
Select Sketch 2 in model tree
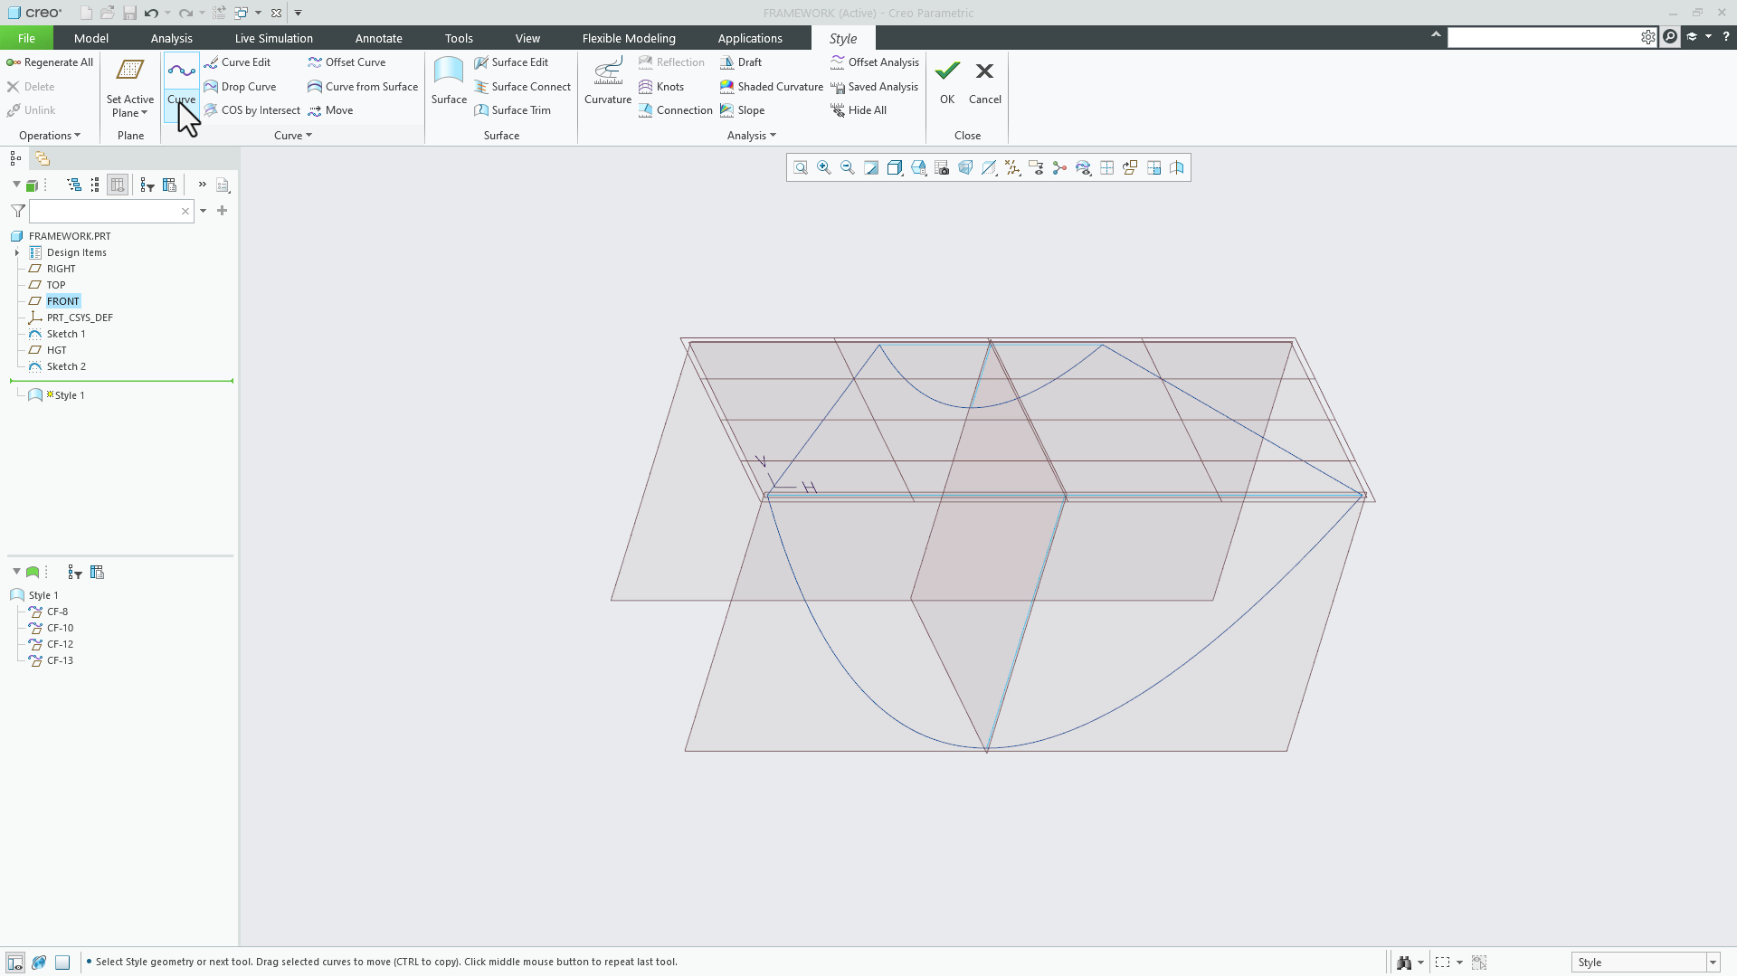click(66, 367)
